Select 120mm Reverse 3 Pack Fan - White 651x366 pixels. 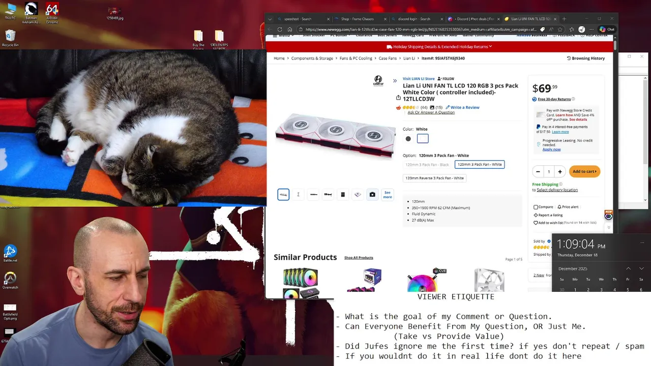point(434,178)
